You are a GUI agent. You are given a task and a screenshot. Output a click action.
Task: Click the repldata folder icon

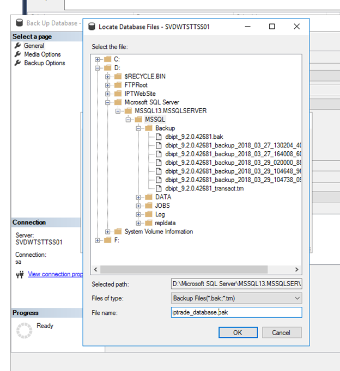click(x=149, y=222)
